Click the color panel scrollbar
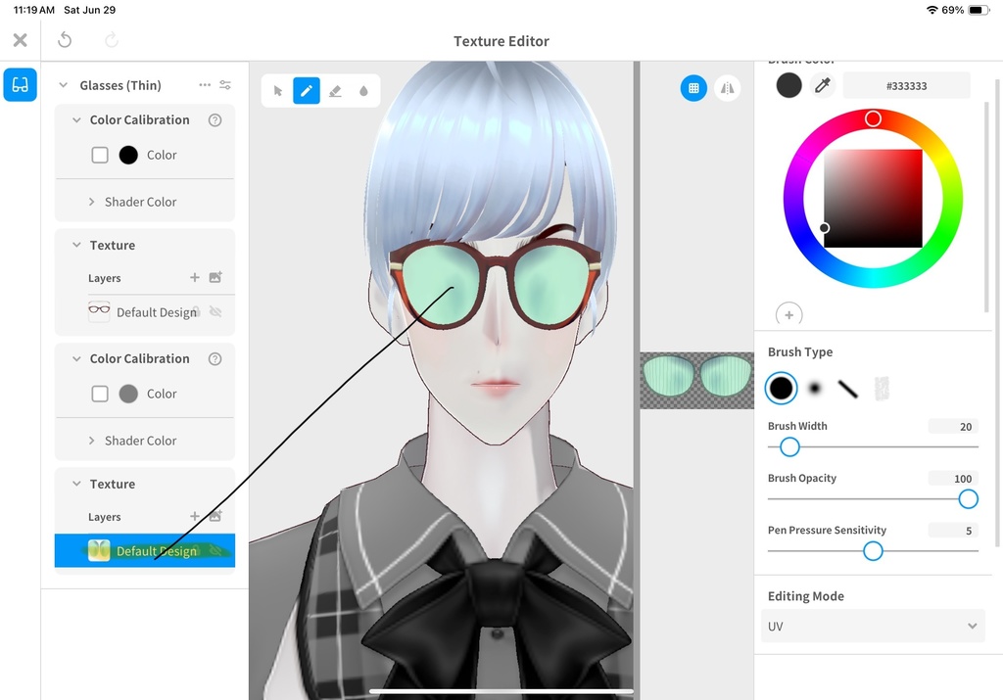1003x700 pixels. coord(985,206)
